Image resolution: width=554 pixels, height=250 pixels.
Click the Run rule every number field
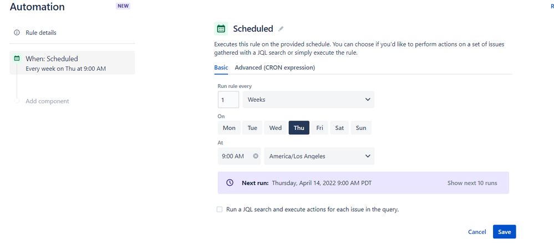pyautogui.click(x=228, y=100)
